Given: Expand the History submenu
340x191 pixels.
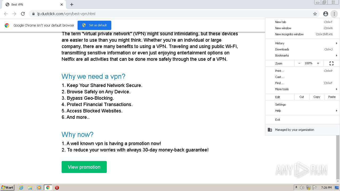Looking at the screenshot, I should point(303,43).
